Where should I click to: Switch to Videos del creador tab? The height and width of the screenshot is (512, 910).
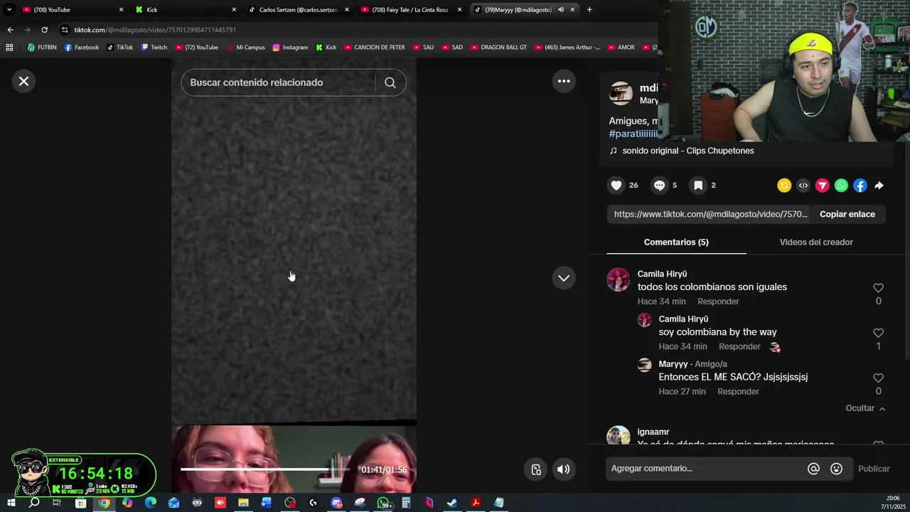pyautogui.click(x=816, y=242)
